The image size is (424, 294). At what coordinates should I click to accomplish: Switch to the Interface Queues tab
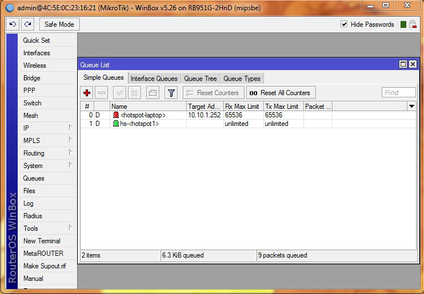tap(154, 79)
